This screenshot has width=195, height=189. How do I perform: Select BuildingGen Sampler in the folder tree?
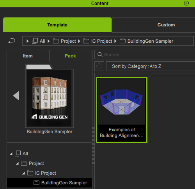50,183
